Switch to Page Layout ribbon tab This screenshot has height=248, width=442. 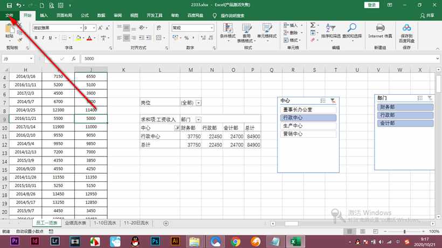point(64,16)
